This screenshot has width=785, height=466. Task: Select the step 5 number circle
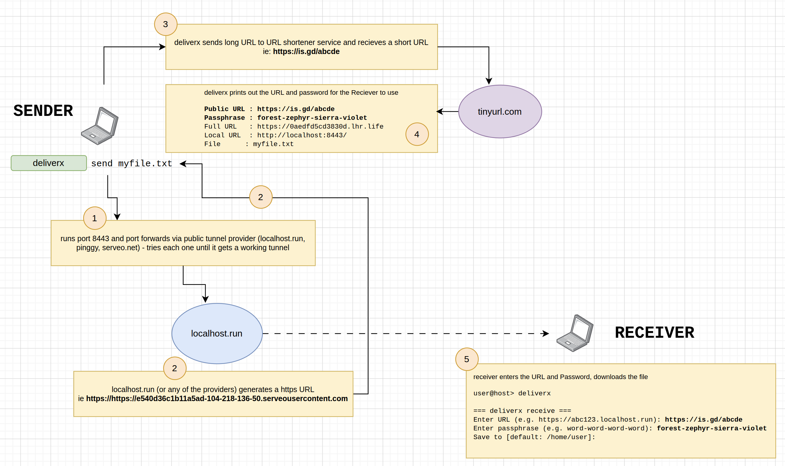click(x=467, y=359)
